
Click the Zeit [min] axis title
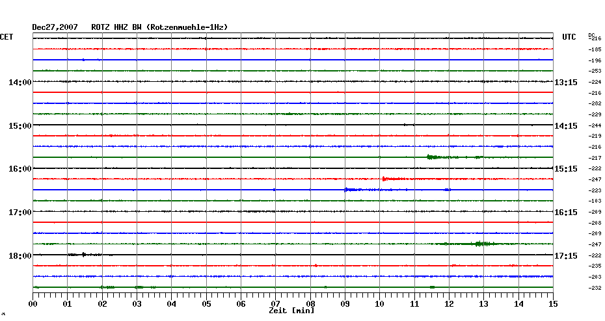(291, 311)
